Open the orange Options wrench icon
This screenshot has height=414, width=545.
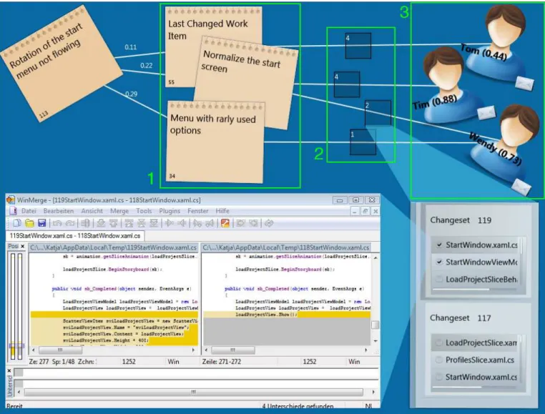coord(225,223)
